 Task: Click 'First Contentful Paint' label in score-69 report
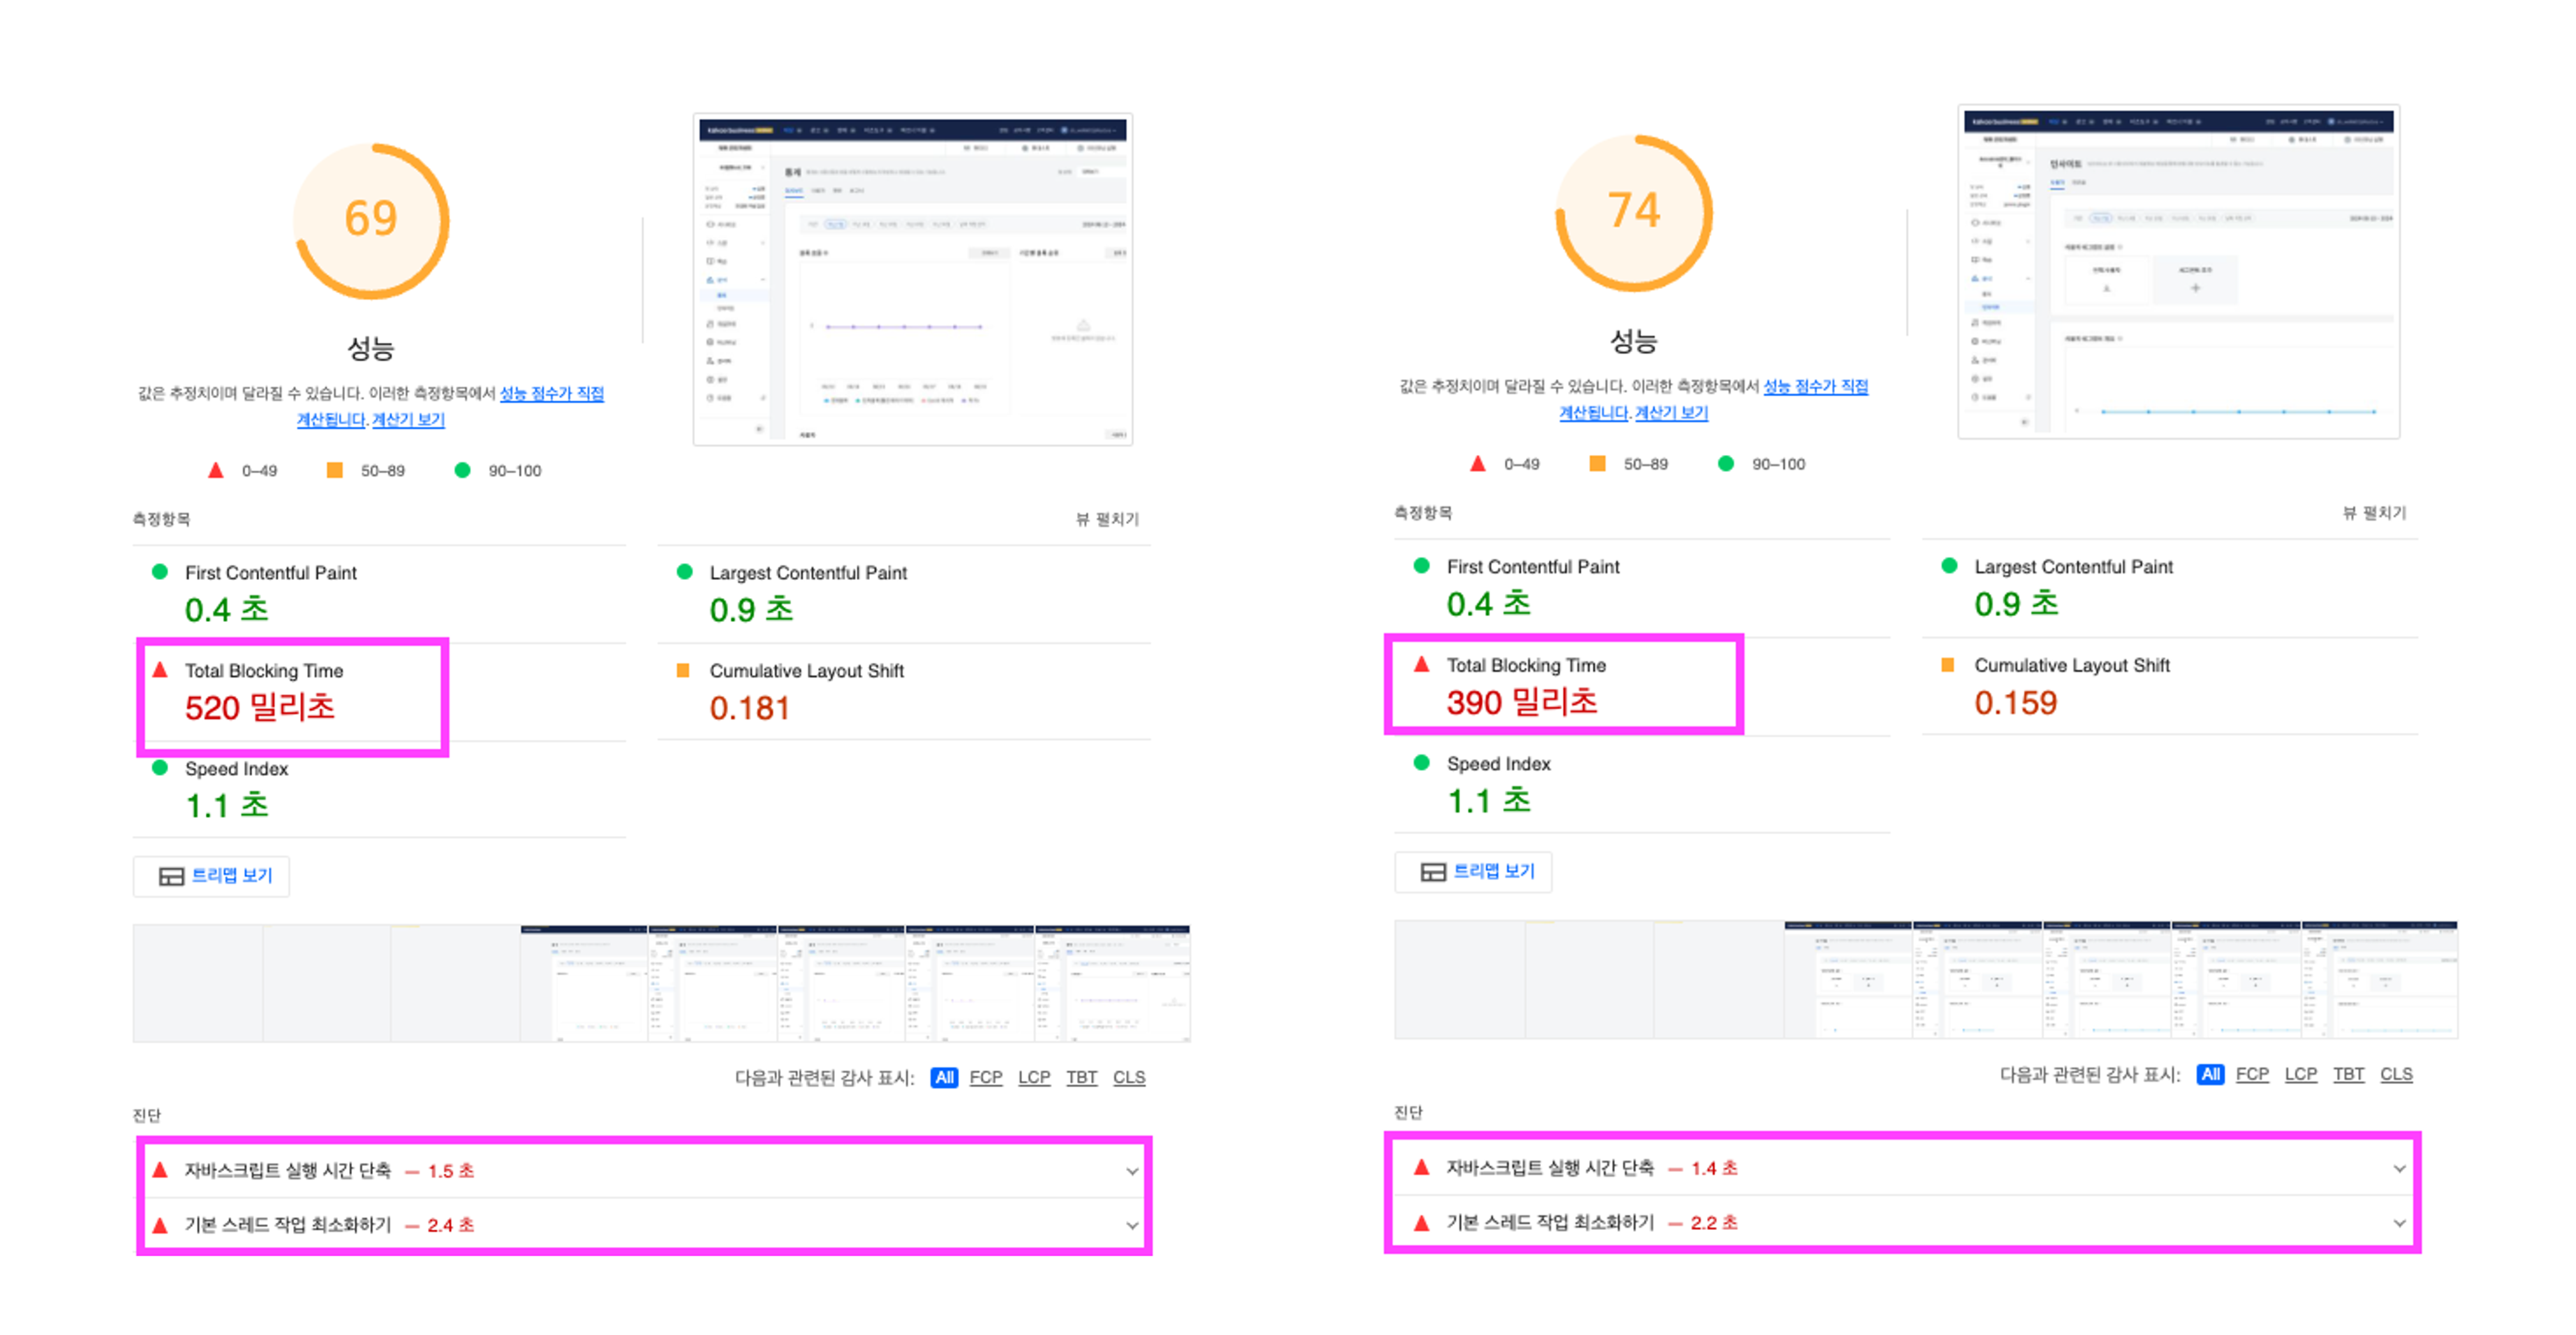271,573
